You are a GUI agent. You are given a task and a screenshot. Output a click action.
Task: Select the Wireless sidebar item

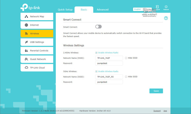pyautogui.click(x=37, y=34)
